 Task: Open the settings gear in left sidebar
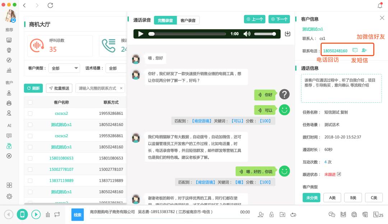tap(9, 197)
